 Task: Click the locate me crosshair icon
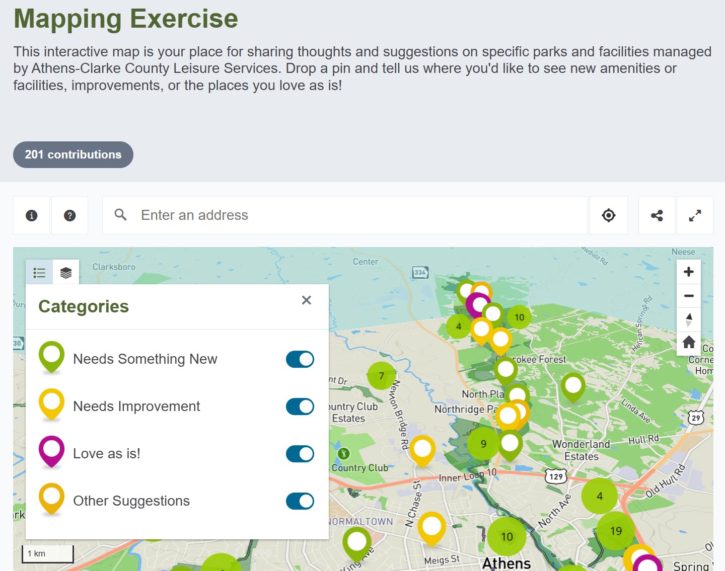pos(608,215)
